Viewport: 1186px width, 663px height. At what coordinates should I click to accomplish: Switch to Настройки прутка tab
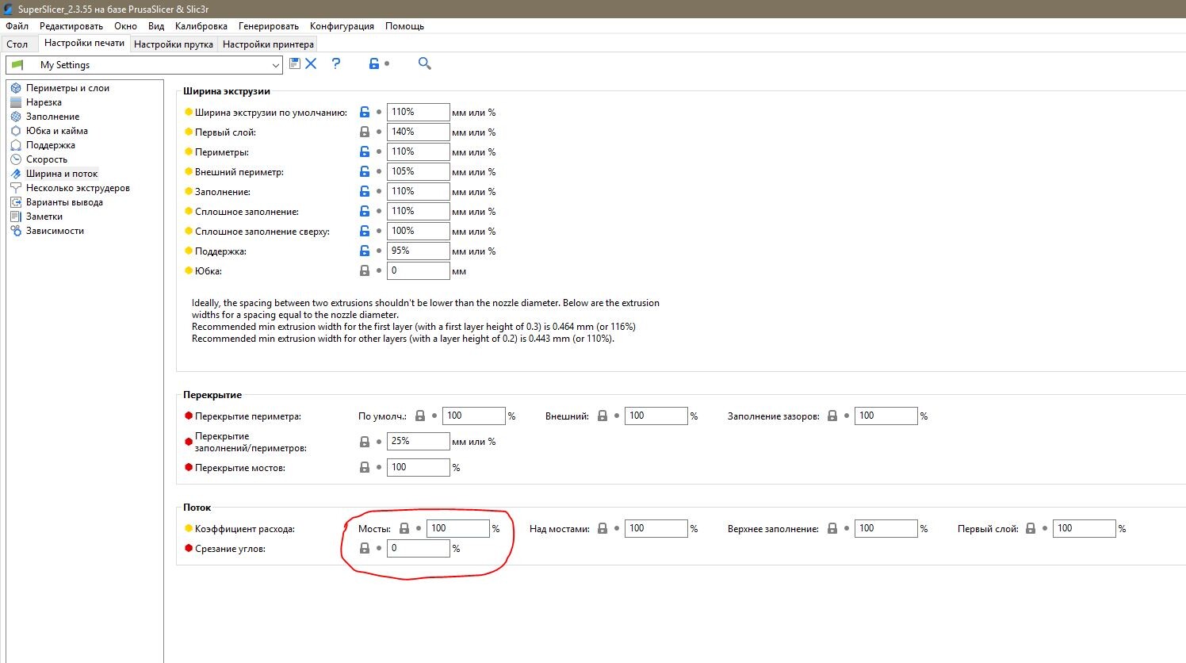174,44
